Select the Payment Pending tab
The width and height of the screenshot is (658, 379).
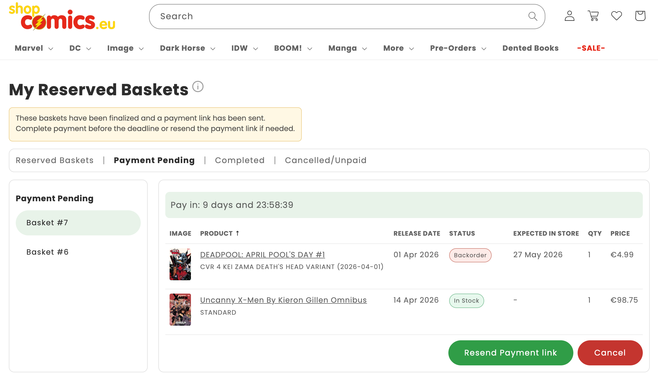154,160
